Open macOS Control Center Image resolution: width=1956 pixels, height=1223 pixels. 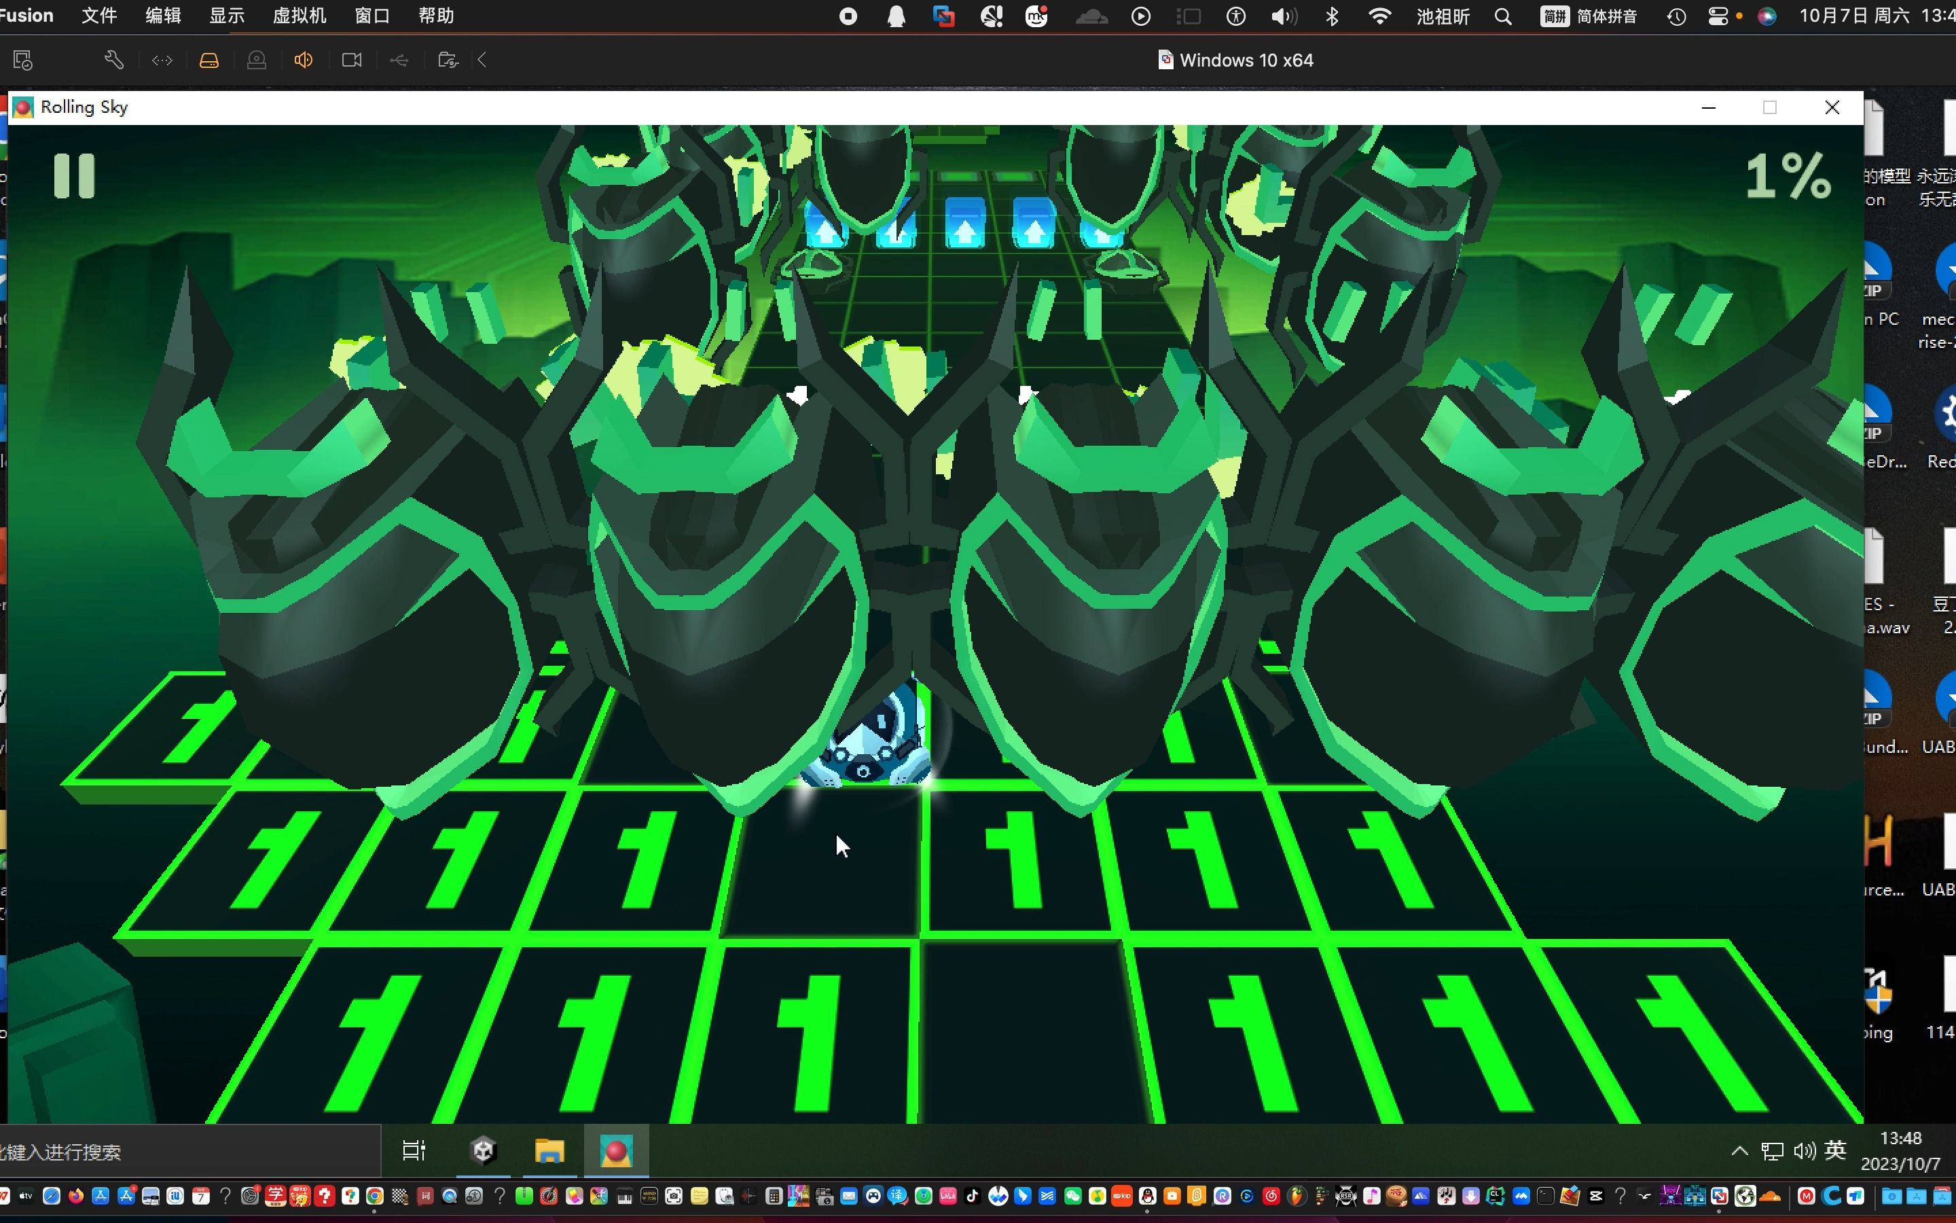tap(1718, 16)
